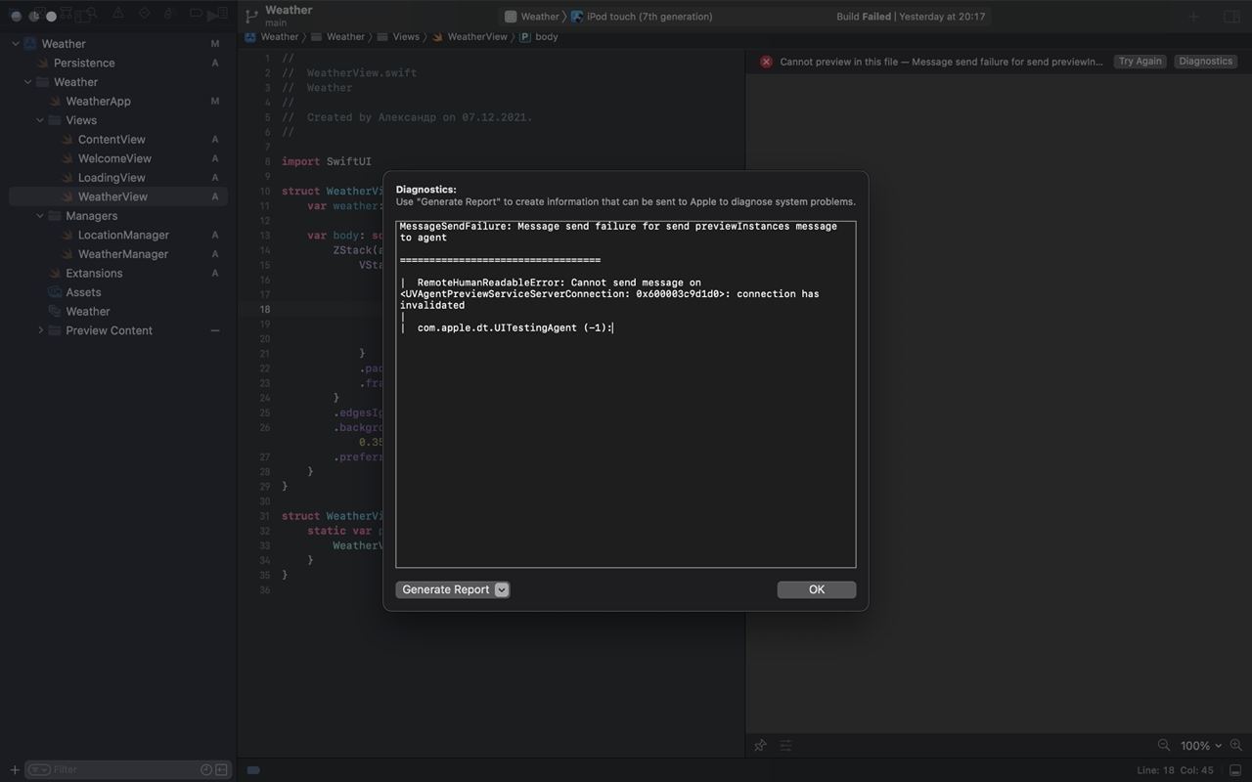1252x782 pixels.
Task: Click the import SwiftUI code line
Action: (327, 162)
